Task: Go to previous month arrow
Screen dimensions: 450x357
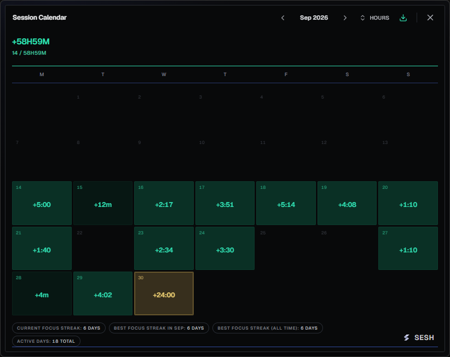Action: pos(282,18)
